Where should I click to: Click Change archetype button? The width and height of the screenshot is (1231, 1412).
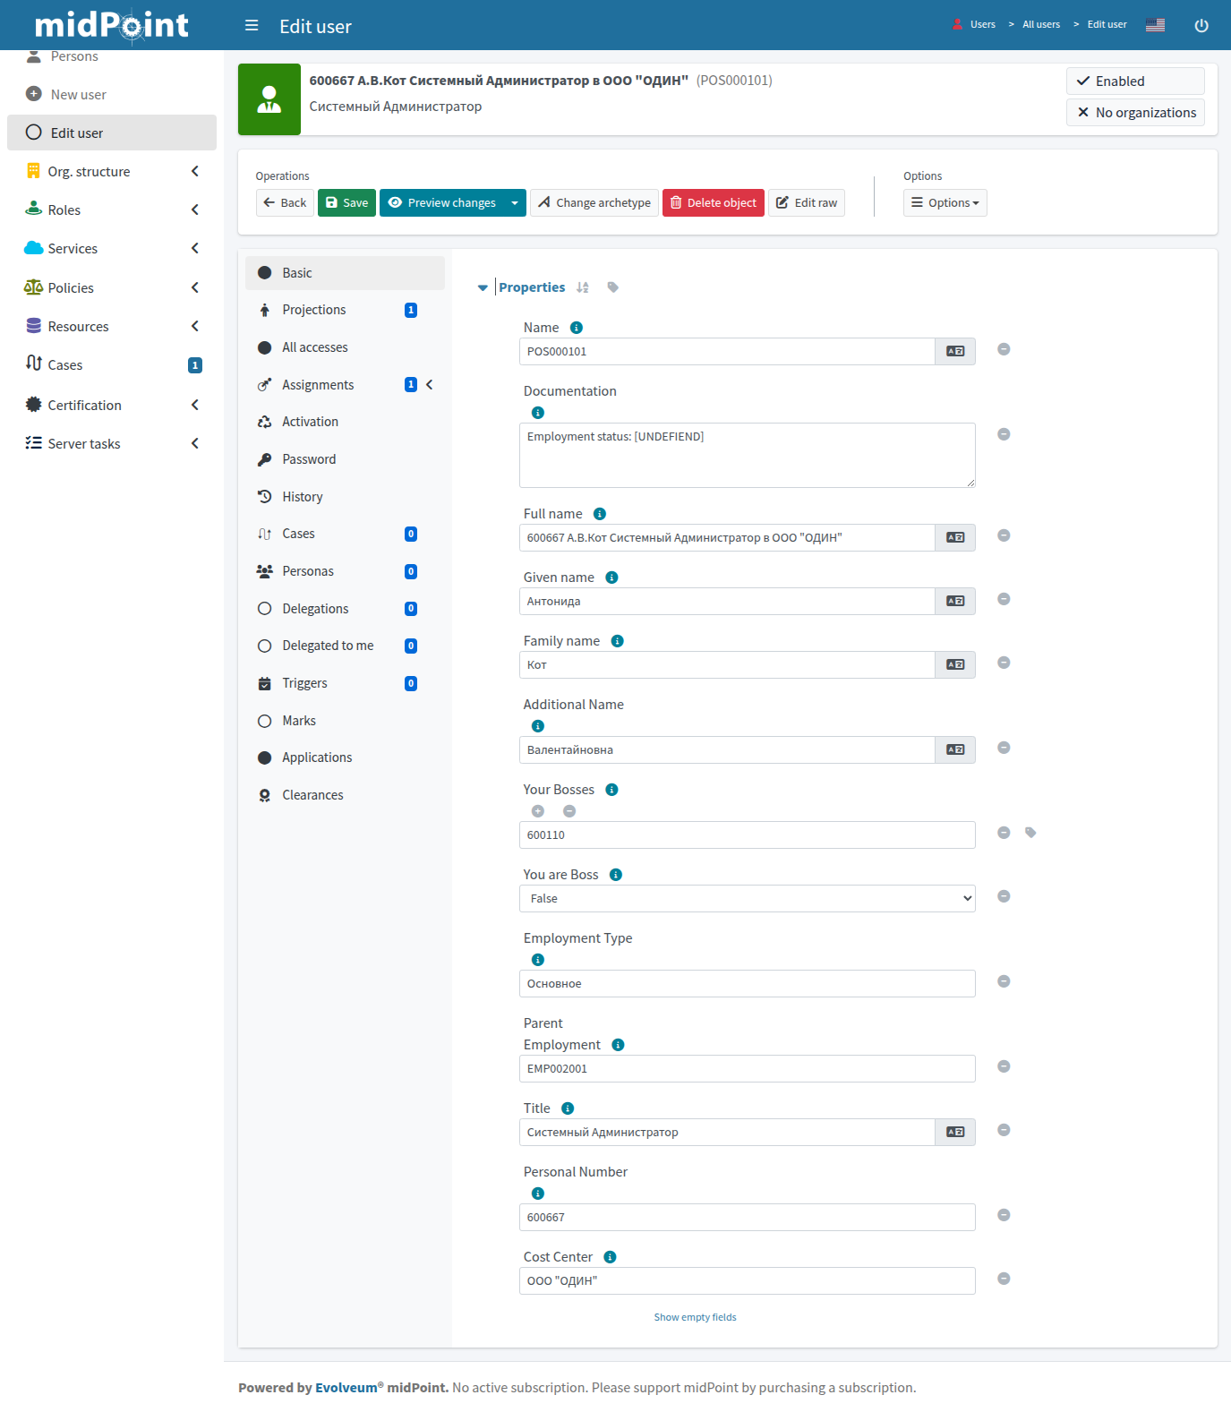tap(594, 203)
